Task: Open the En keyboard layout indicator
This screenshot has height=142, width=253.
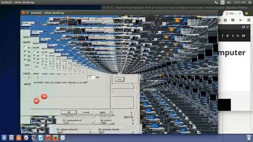Action: pyautogui.click(x=223, y=2)
